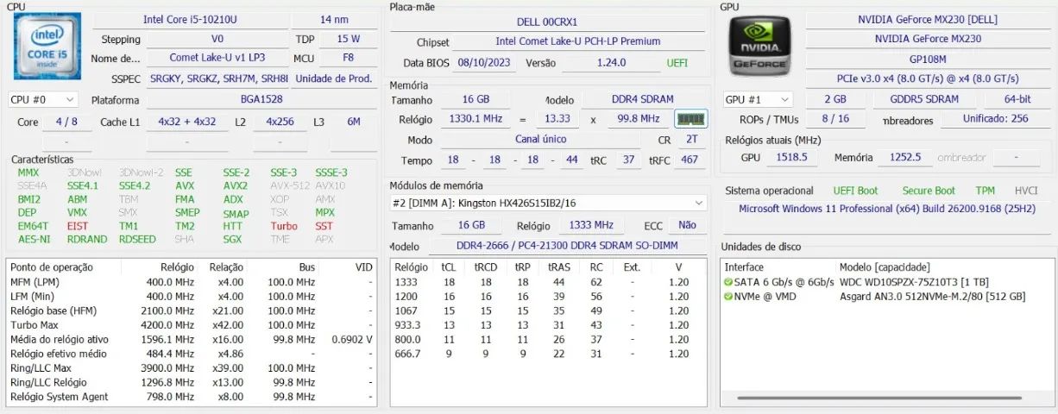Click the "Secure Boot" status label
The image size is (1058, 414).
929,191
